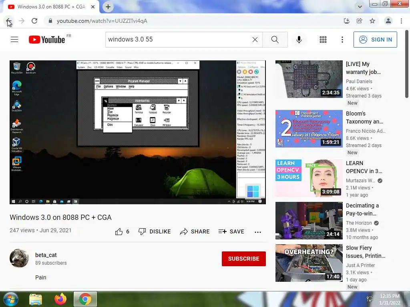Open more actions ellipsis under video
The height and width of the screenshot is (307, 410).
click(258, 232)
